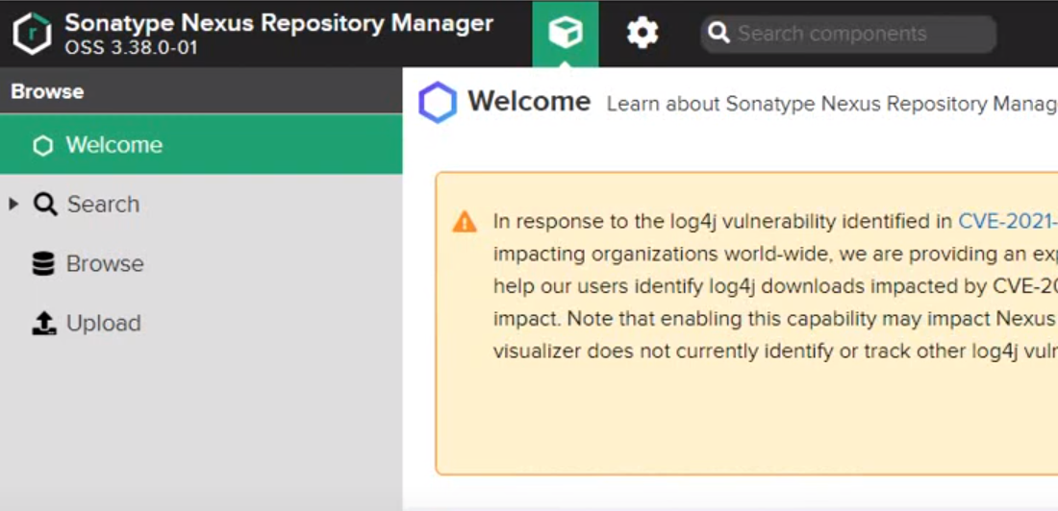Click the Sonatype Nexus hexagon logo
The height and width of the screenshot is (511, 1058).
tap(32, 34)
